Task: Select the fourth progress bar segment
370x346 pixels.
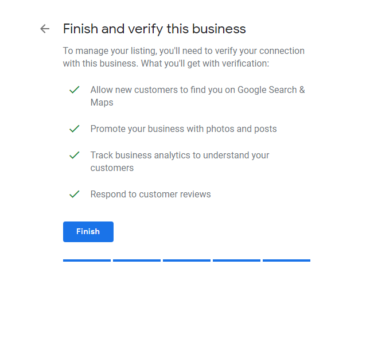Action: pyautogui.click(x=237, y=261)
